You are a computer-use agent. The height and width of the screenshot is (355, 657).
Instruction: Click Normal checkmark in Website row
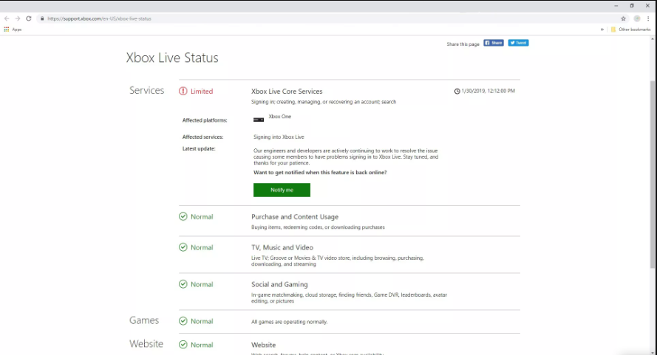[183, 344]
